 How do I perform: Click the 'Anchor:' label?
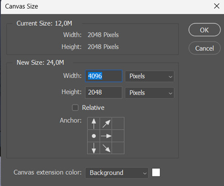point(71,120)
